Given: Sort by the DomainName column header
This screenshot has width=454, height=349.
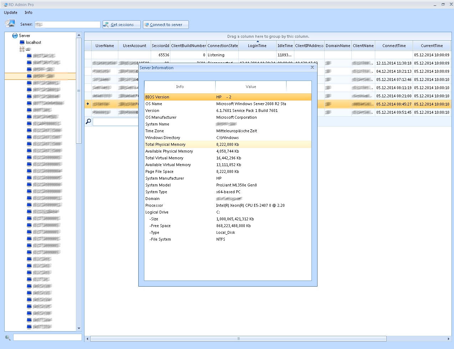Looking at the screenshot, I should click(338, 46).
